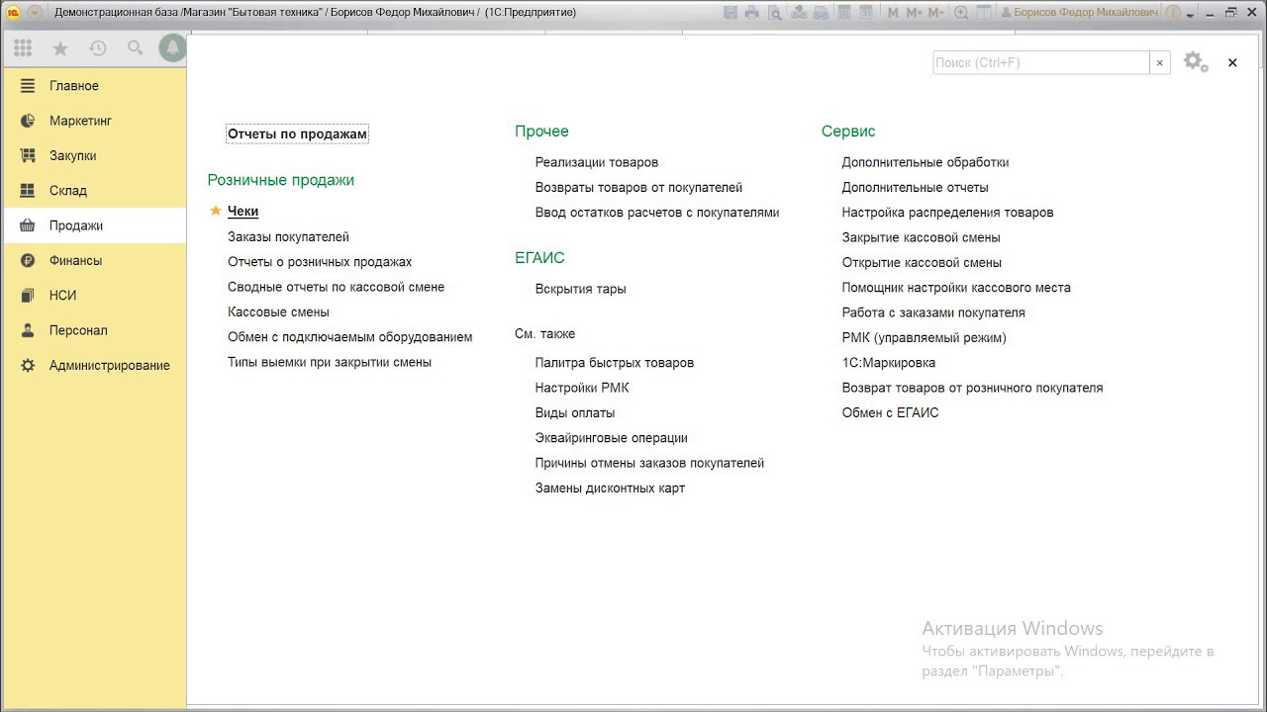Screen dimensions: 1267x712
Task: Open Замены дисконтных карт
Action: (610, 489)
